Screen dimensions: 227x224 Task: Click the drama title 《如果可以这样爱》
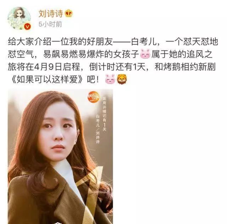click(47, 80)
